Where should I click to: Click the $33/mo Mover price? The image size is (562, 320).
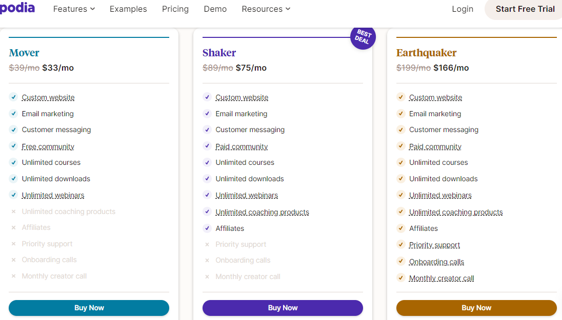58,68
